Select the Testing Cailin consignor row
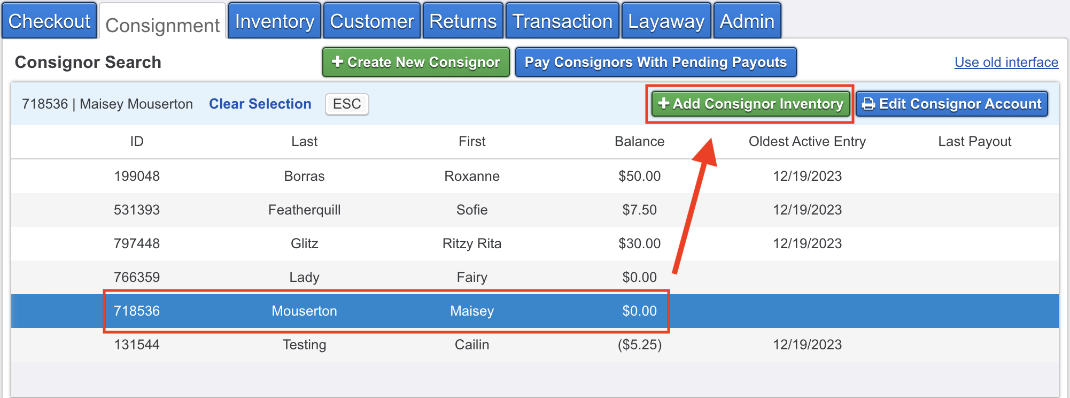 pyautogui.click(x=472, y=345)
